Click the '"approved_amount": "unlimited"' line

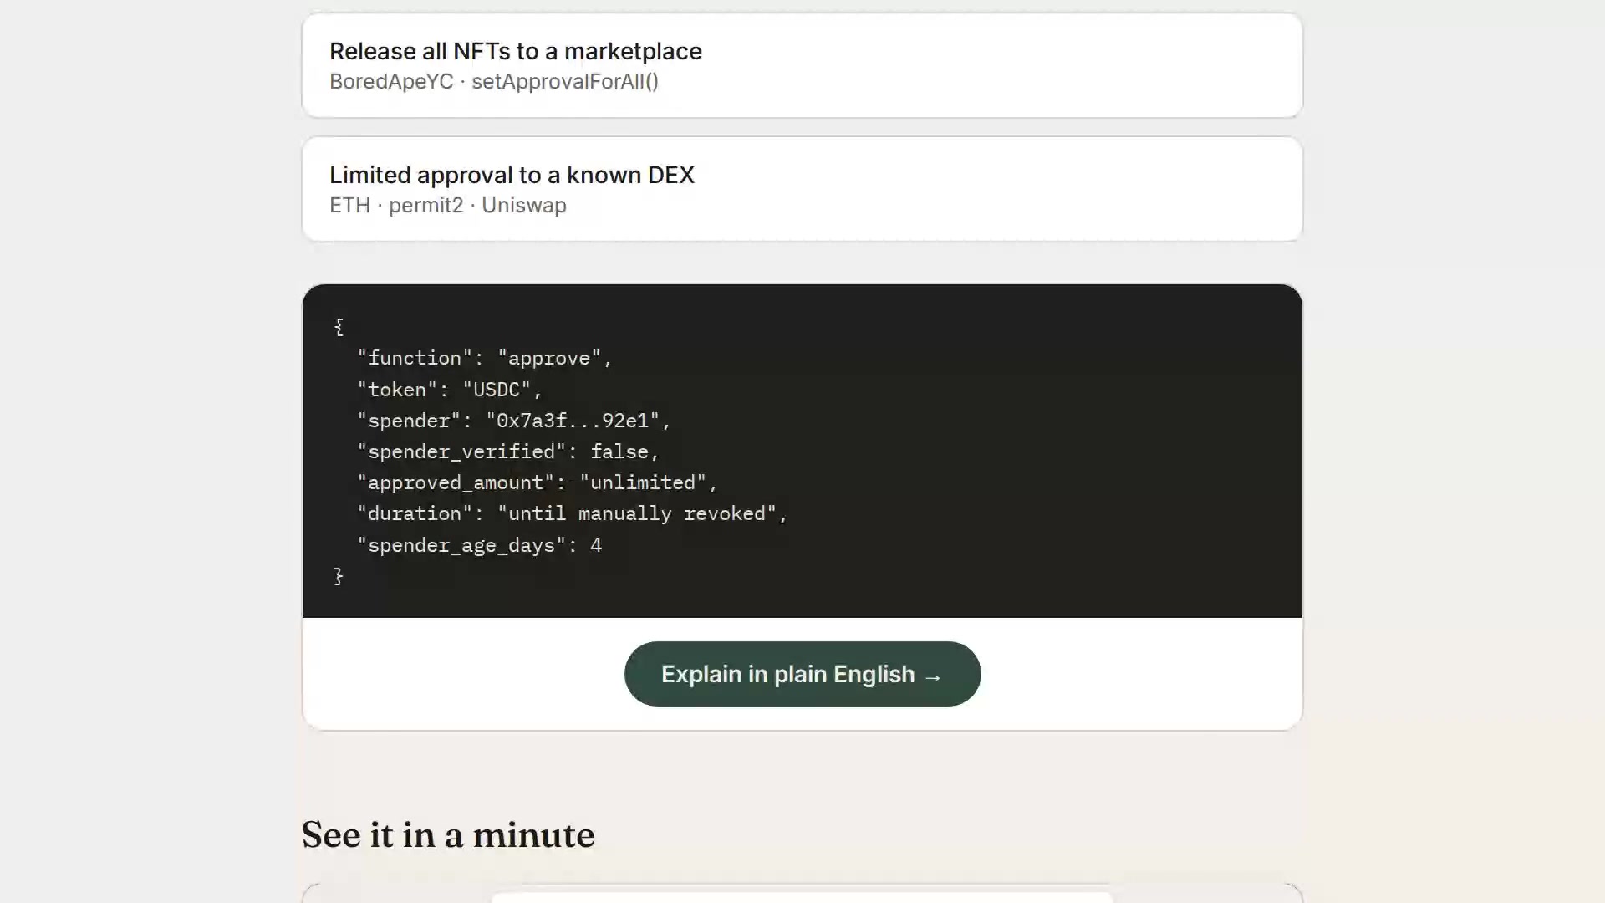[538, 482]
